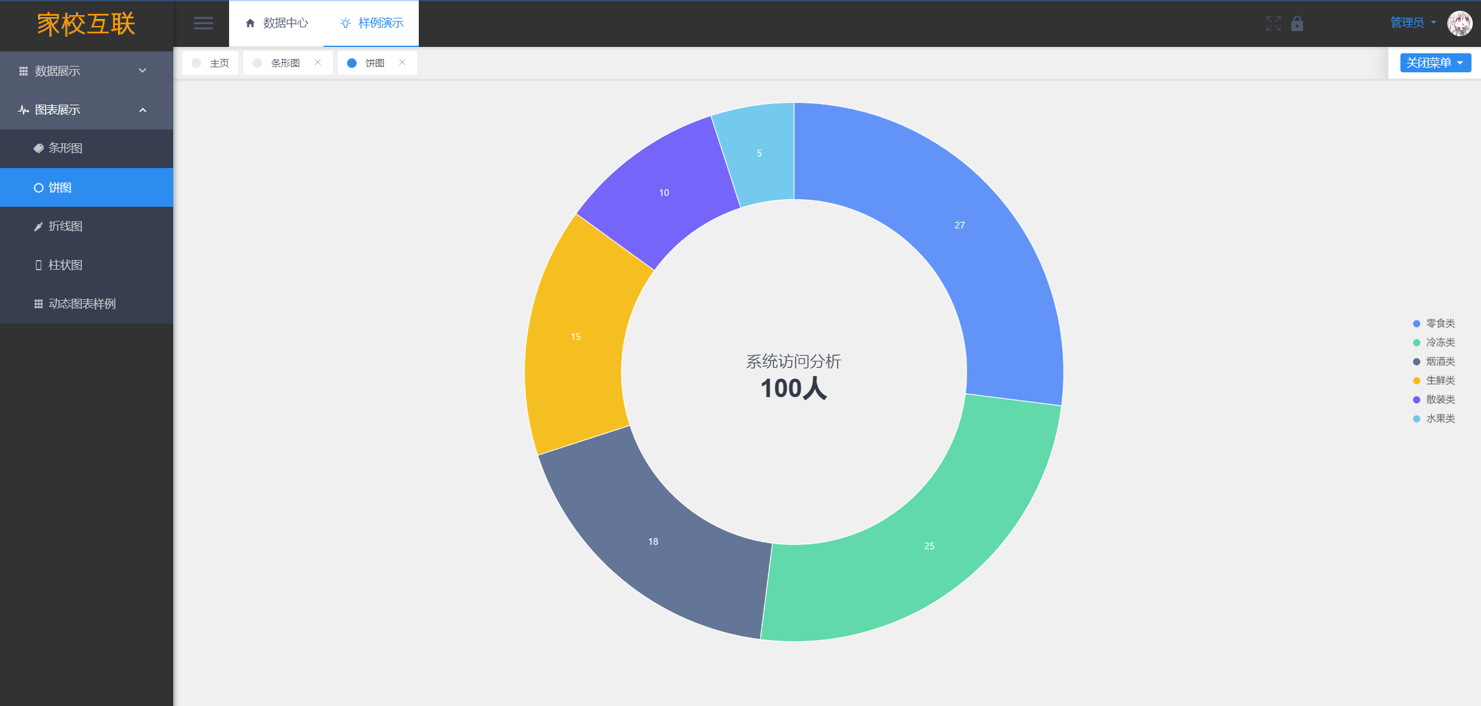Click the lock screen icon
The height and width of the screenshot is (706, 1481).
coord(1297,23)
